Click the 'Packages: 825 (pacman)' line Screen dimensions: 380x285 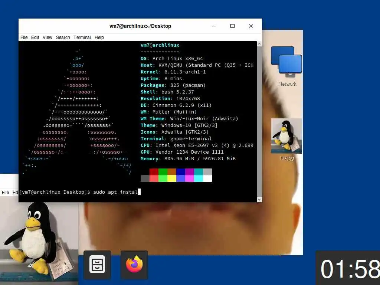(173, 85)
